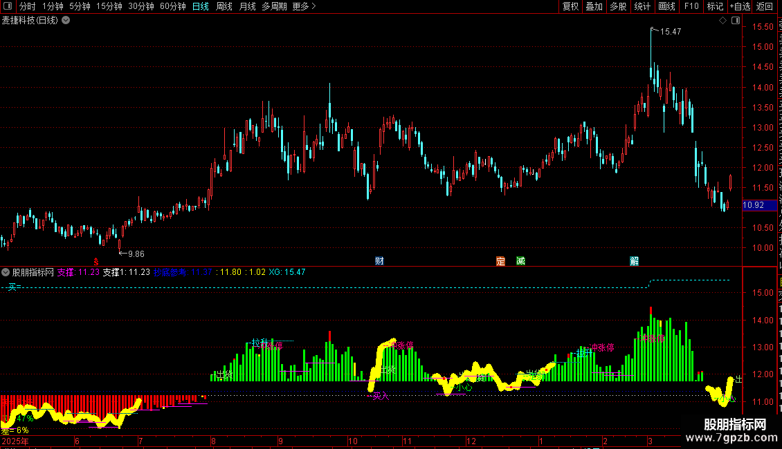The image size is (782, 449).
Task: Select the 日线 daily chart tab
Action: (x=201, y=6)
